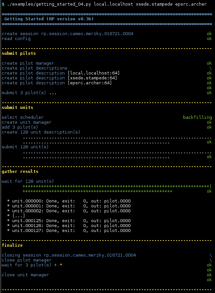Click the 'unit.000126: Done' result line
Image resolution: width=215 pixels, height=293 pixels.
(69, 225)
